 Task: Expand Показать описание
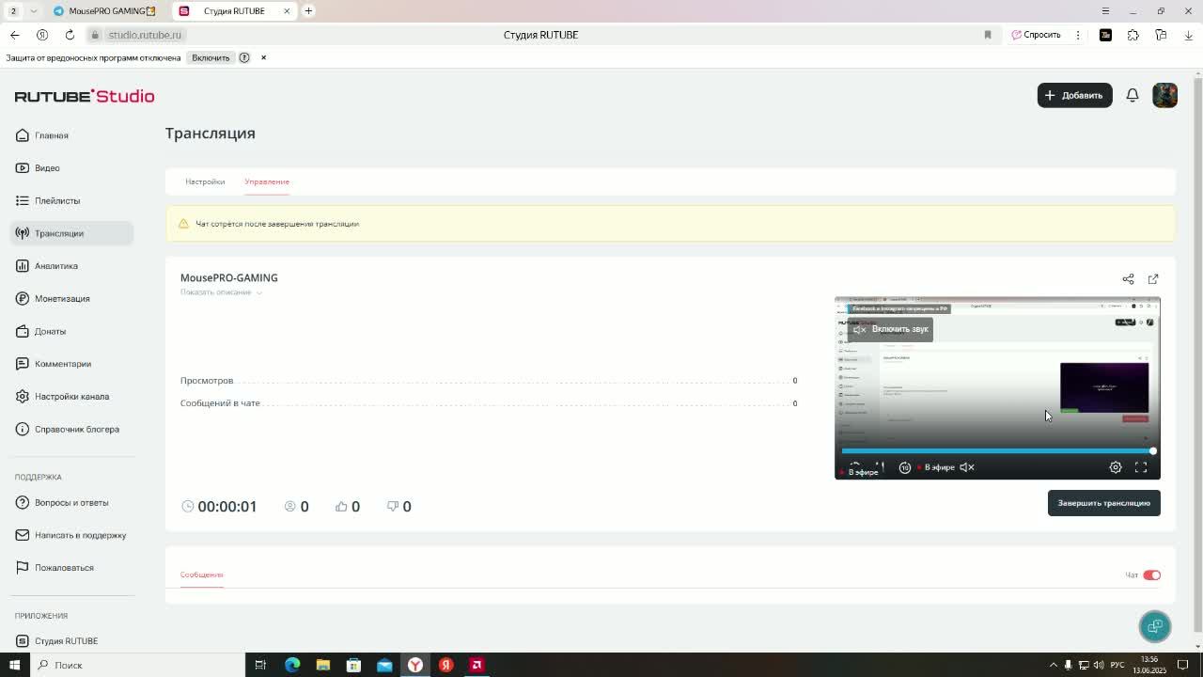tap(221, 292)
